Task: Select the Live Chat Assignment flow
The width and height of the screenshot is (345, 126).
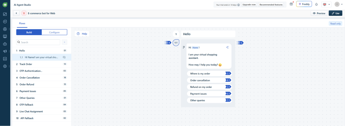Action: pyautogui.click(x=41, y=112)
